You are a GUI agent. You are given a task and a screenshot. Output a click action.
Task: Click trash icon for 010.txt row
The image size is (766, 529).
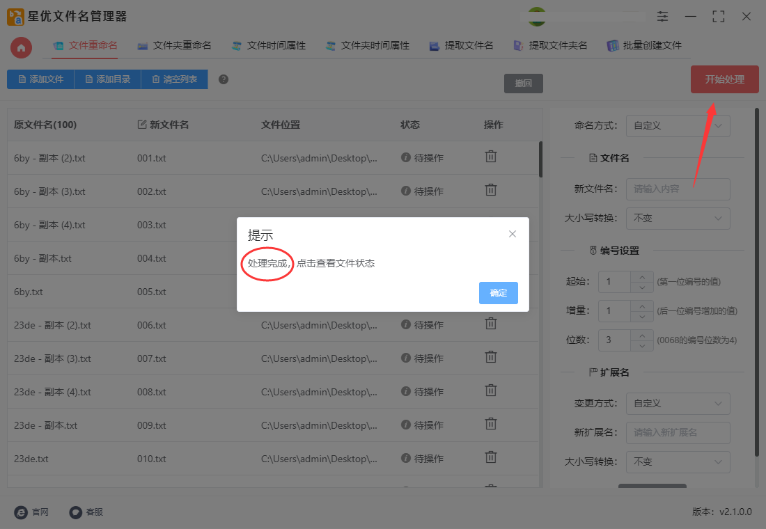[490, 458]
